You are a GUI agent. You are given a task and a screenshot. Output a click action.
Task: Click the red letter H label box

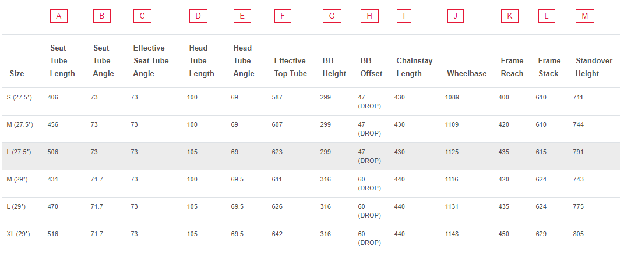point(370,16)
